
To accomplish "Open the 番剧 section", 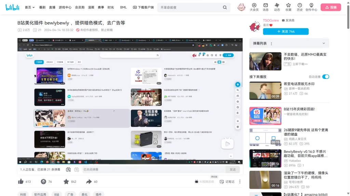I will (x=42, y=7).
